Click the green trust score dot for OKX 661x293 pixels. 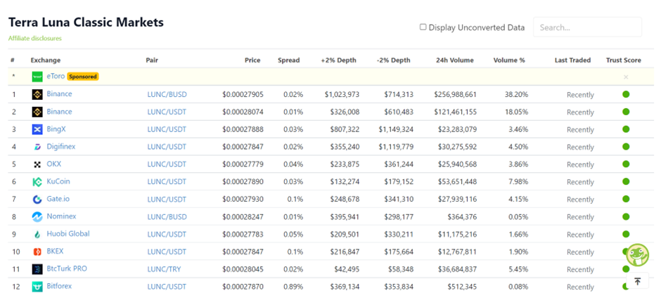click(x=626, y=164)
